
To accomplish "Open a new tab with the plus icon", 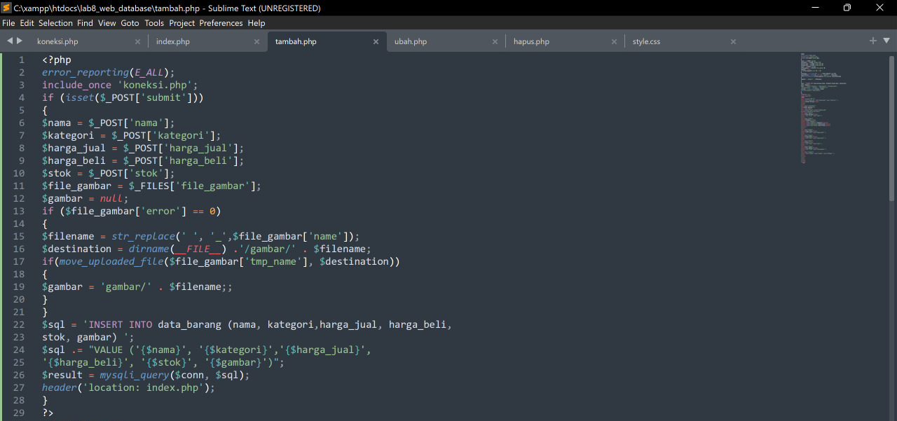I will [873, 41].
